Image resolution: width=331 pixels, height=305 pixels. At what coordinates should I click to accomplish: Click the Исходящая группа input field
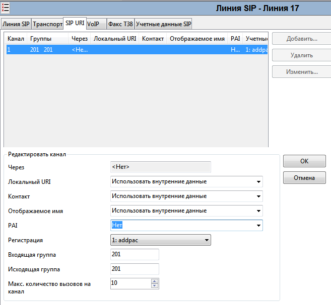135,269
